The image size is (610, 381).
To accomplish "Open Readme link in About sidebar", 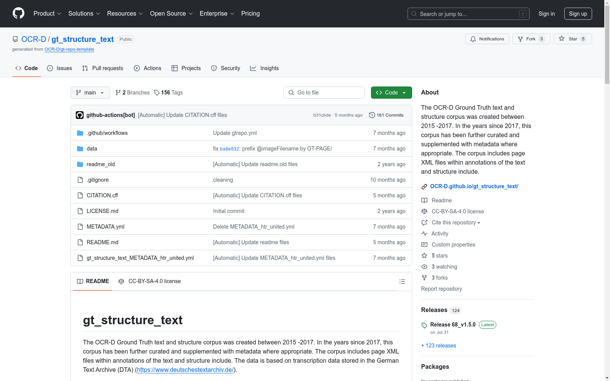I will click(x=437, y=200).
